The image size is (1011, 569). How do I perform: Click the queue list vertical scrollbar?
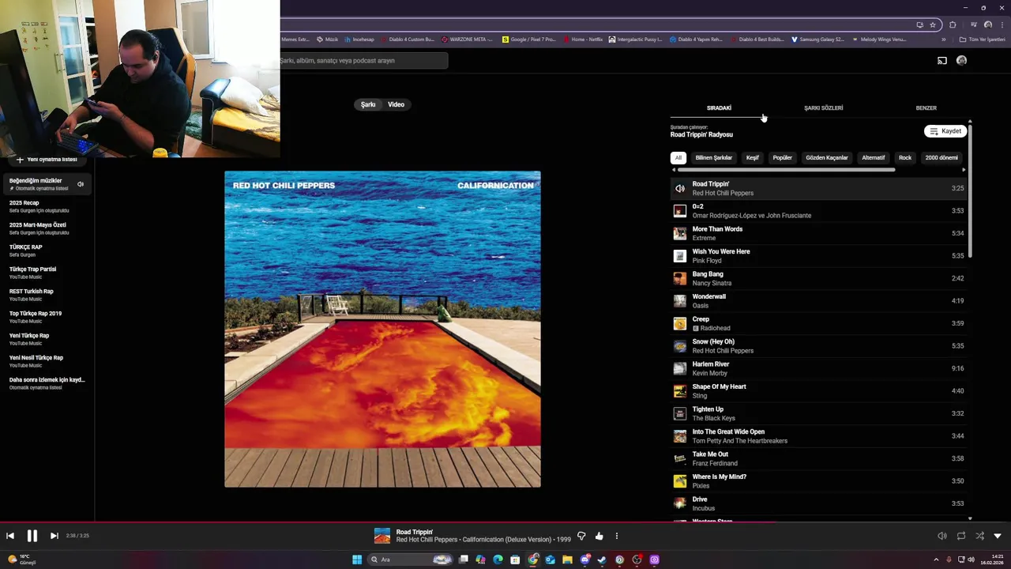pyautogui.click(x=970, y=190)
